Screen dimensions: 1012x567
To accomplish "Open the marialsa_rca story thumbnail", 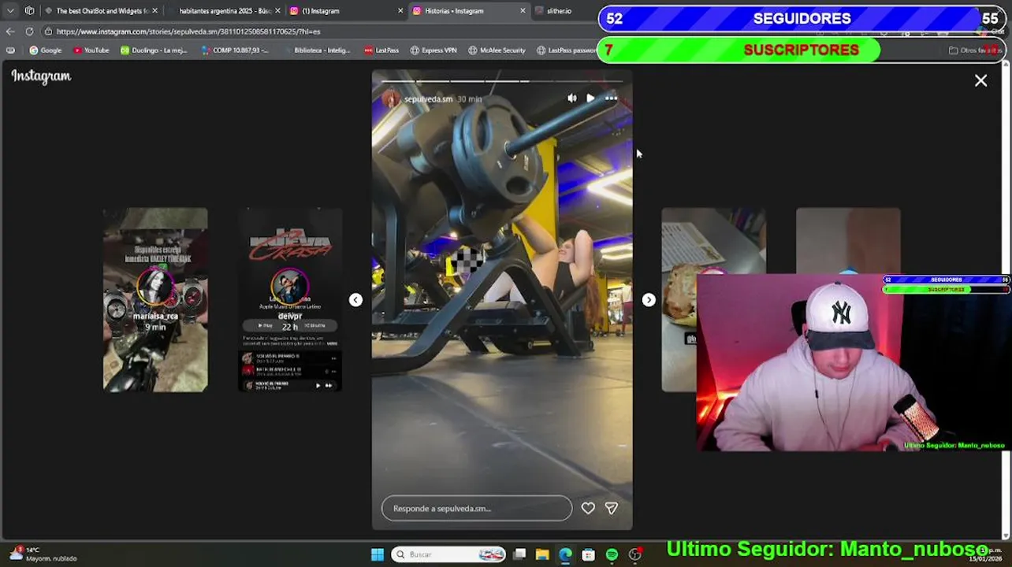I will pos(155,300).
